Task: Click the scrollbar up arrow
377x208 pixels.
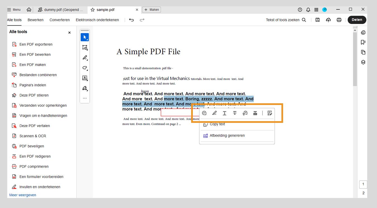Action: click(355, 30)
